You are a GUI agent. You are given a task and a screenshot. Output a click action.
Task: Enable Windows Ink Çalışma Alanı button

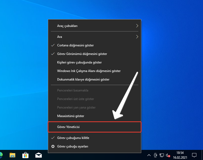[x=89, y=71]
